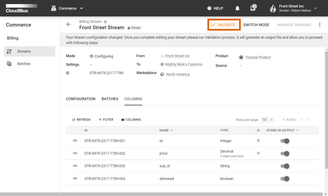Select the Columns tab

pos(133,99)
